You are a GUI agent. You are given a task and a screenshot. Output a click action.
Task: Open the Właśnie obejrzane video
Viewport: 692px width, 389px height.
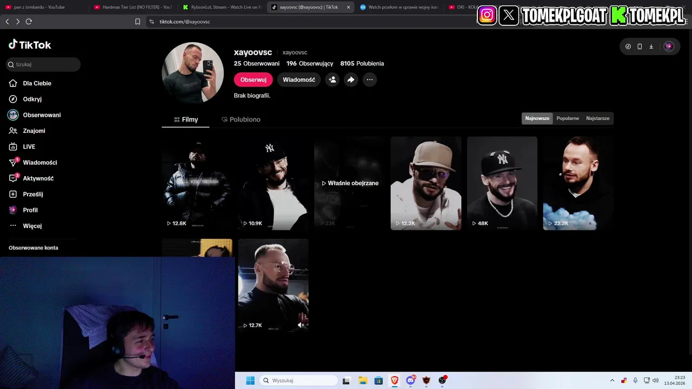pos(350,183)
